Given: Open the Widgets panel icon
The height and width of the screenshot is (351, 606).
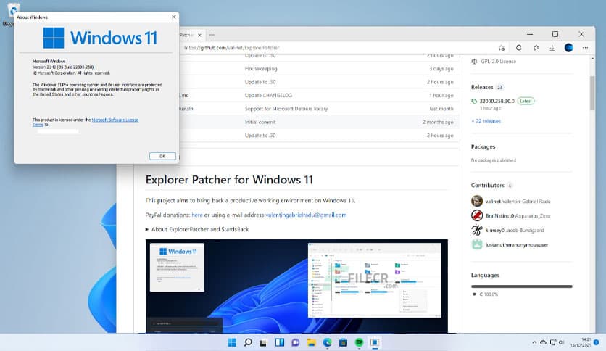Looking at the screenshot, I should [279, 342].
